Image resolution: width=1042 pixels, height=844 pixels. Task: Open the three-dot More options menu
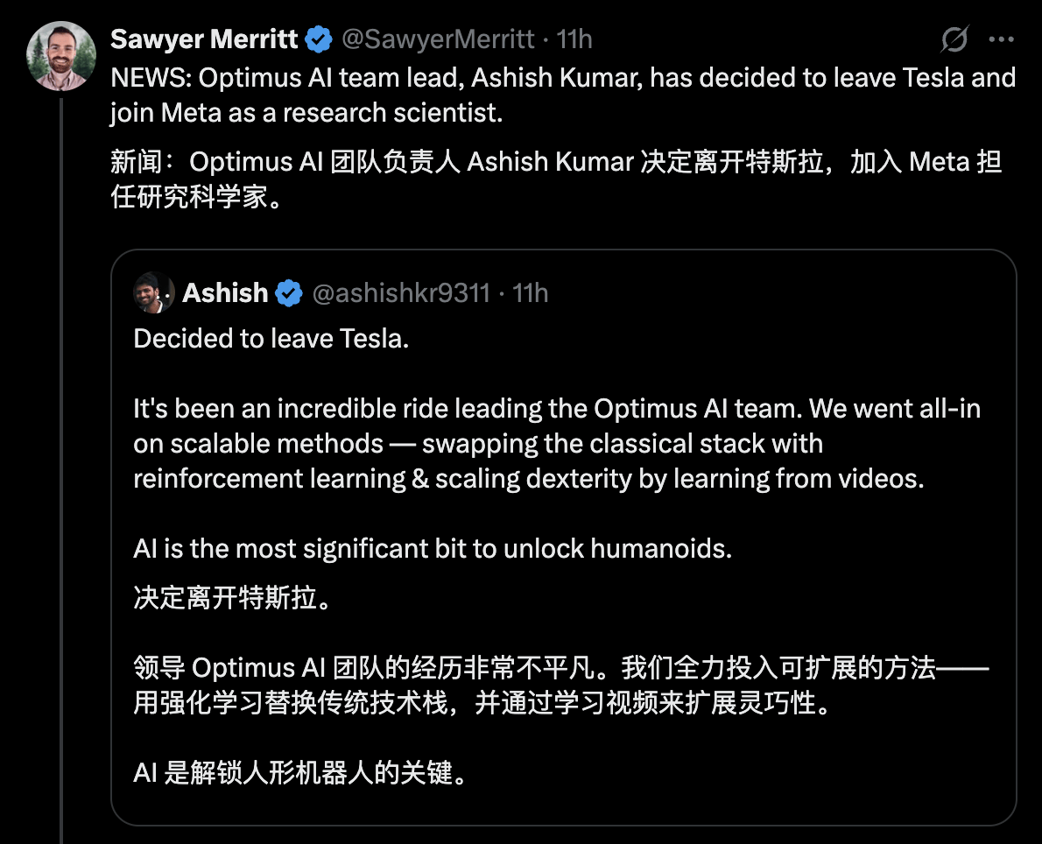coord(1001,39)
